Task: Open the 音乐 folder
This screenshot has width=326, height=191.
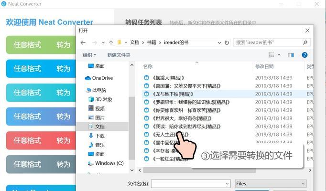Action: (x=96, y=145)
